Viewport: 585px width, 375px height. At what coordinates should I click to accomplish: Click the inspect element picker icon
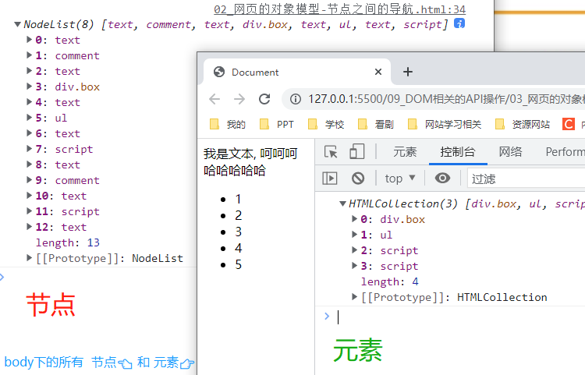pos(331,152)
